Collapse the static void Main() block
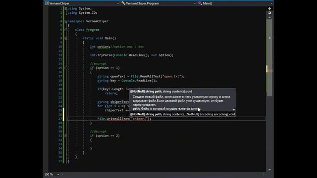This screenshot has height=178, width=317. [66, 38]
